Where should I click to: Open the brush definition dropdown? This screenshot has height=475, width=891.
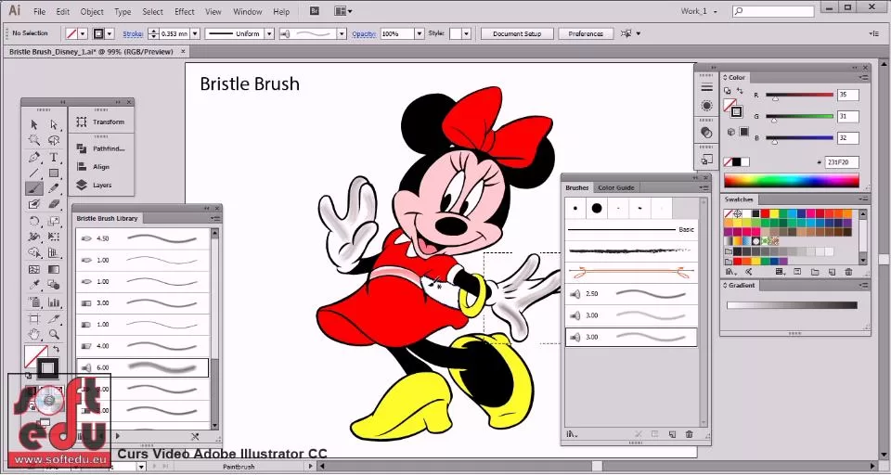342,33
